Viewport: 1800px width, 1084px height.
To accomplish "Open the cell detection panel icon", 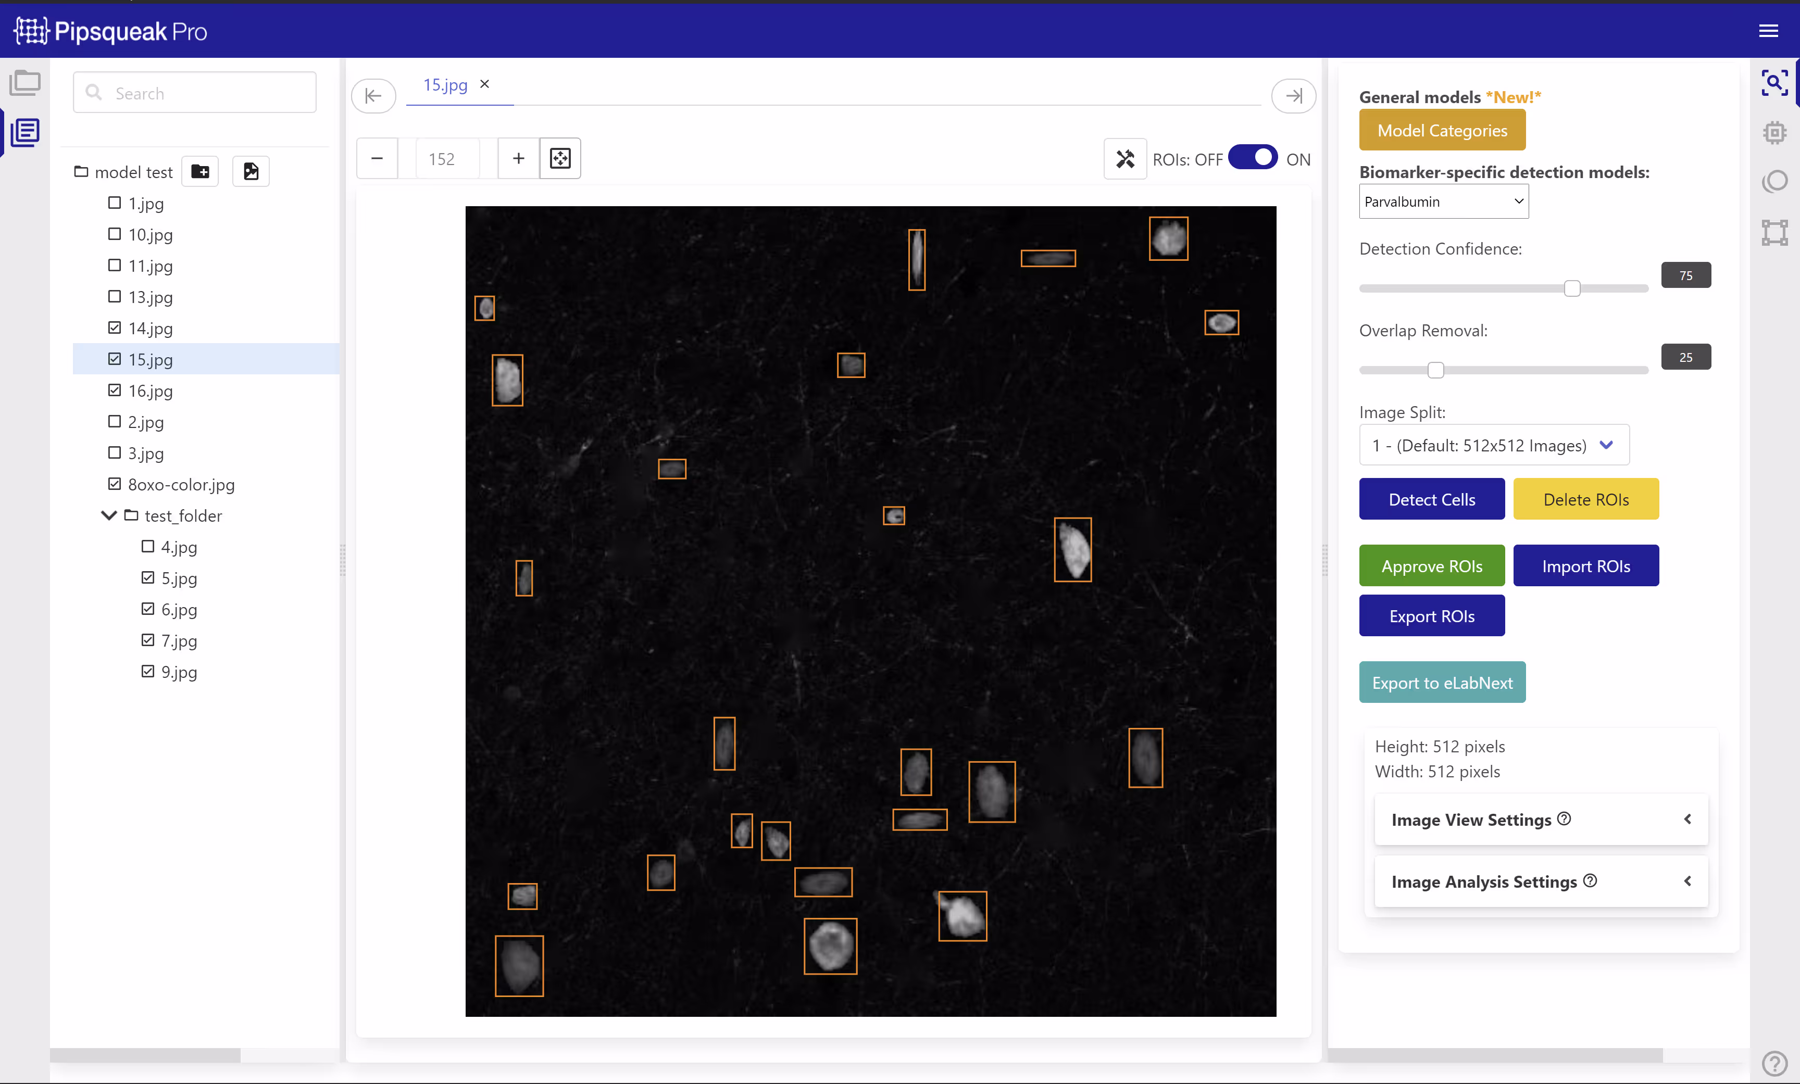I will pyautogui.click(x=1774, y=83).
